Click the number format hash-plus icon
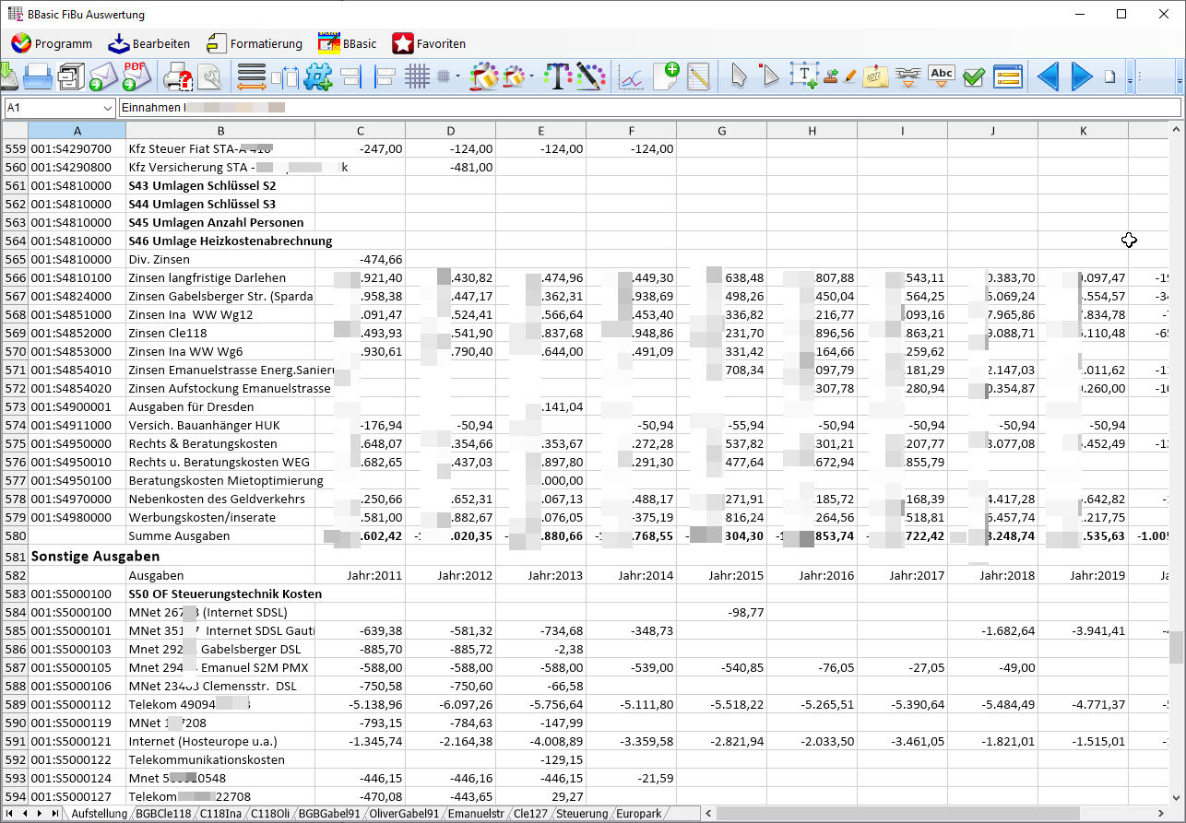This screenshot has width=1186, height=823. 318,77
